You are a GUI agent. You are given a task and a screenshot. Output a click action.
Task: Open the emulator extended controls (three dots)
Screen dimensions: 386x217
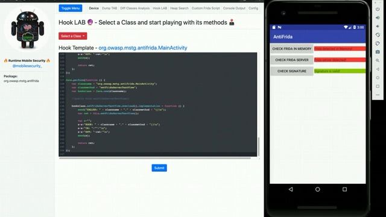pos(378,95)
